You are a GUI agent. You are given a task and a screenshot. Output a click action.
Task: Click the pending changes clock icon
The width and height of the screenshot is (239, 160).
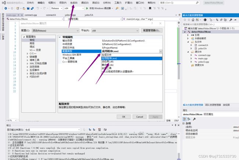pyautogui.click(x=211, y=20)
